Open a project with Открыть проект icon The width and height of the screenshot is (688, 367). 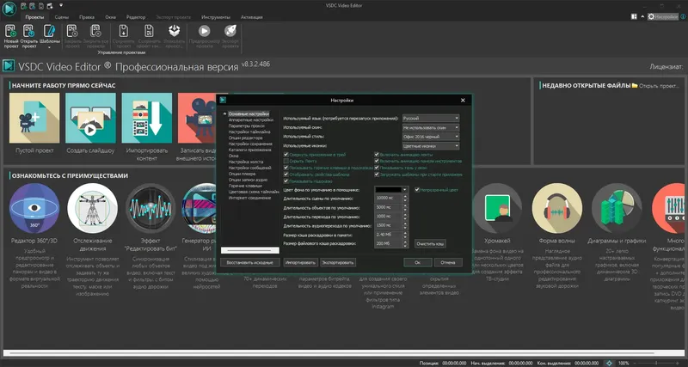29,36
